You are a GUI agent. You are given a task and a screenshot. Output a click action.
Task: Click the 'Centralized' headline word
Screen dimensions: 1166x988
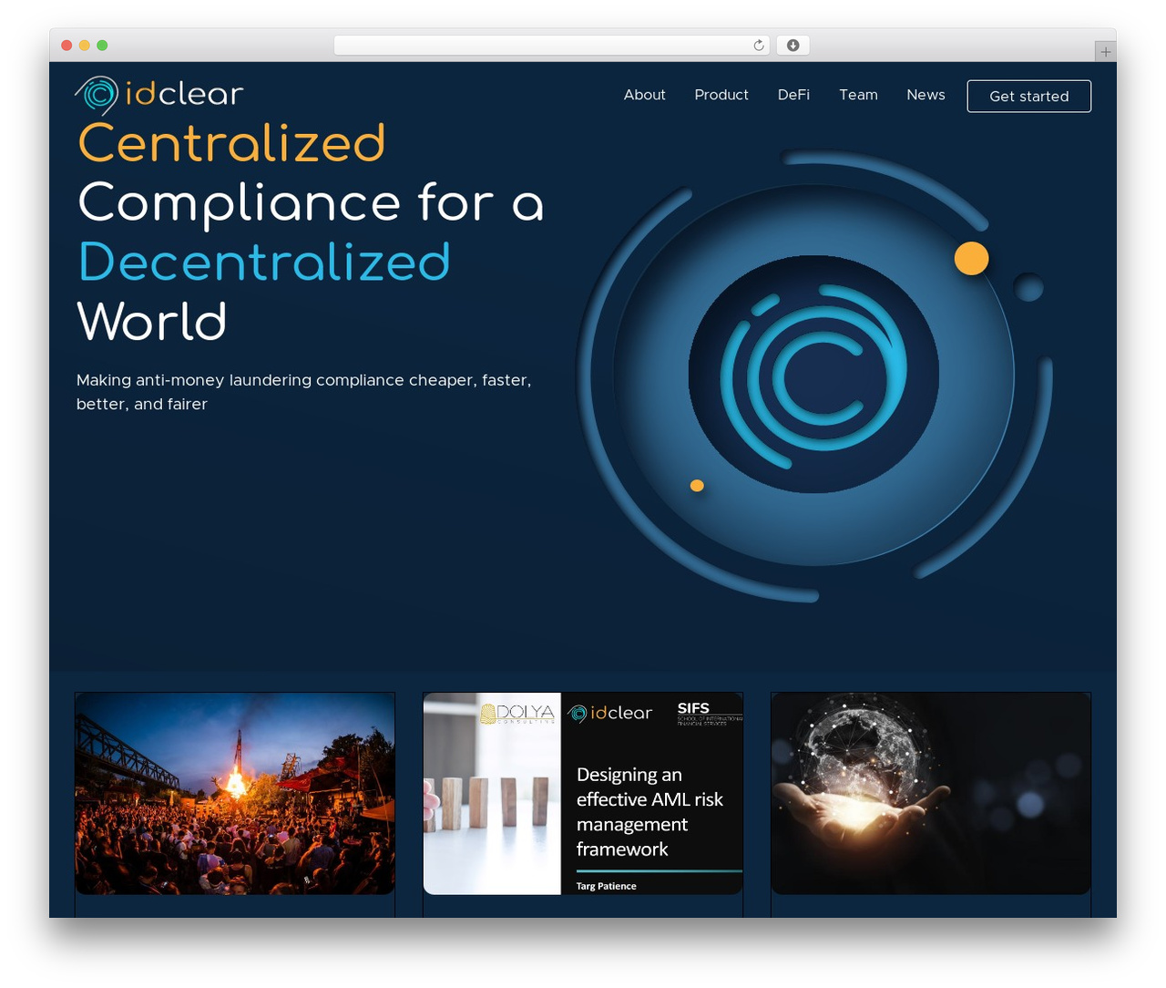pos(231,143)
